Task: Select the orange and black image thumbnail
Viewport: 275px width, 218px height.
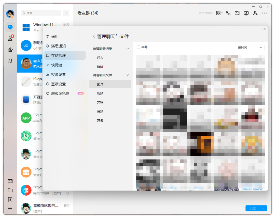Action: [x=202, y=144]
